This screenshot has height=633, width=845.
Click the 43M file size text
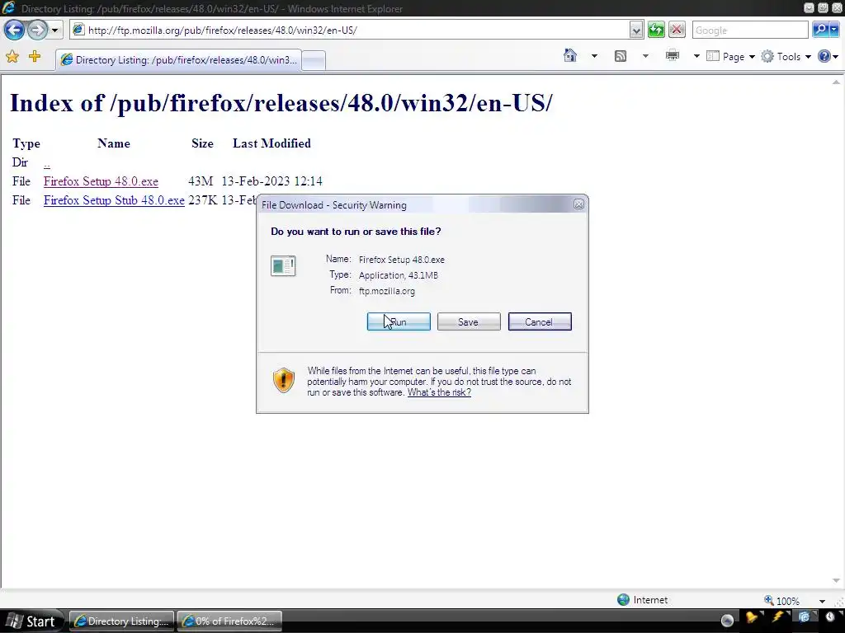(201, 181)
